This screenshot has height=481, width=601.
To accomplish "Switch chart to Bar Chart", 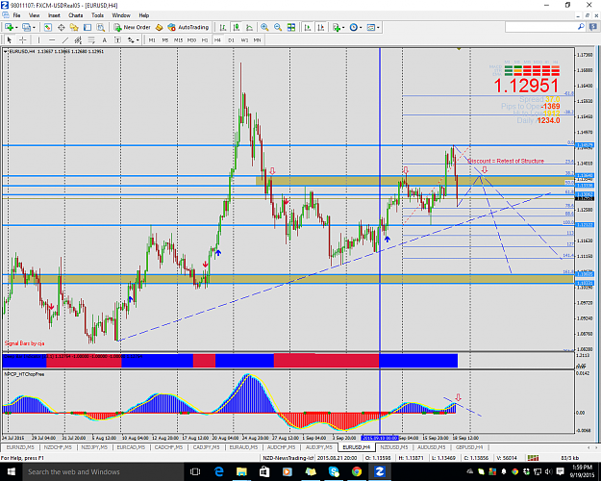I will pos(223,27).
